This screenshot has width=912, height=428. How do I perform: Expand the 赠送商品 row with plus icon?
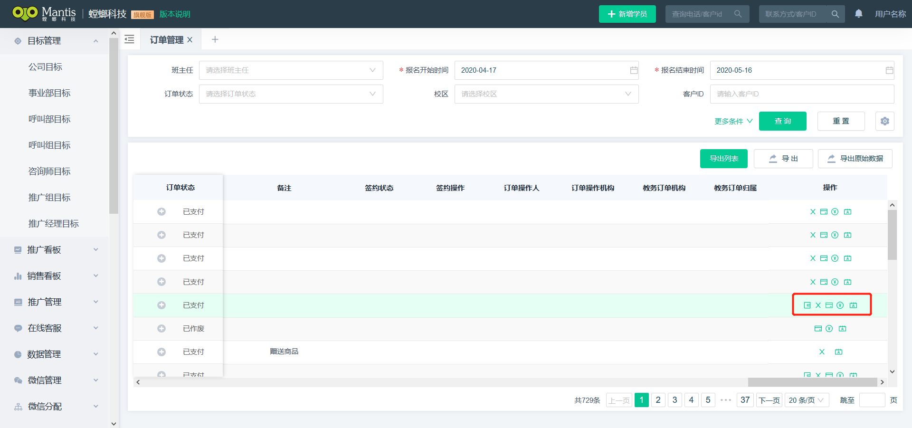coord(161,352)
